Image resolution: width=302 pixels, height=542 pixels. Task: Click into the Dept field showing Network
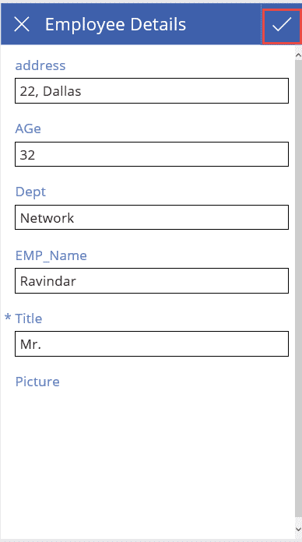(x=152, y=217)
